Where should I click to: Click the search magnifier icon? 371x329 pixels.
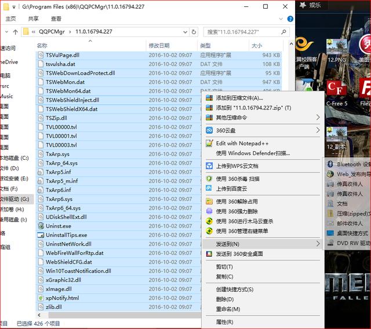(283, 32)
